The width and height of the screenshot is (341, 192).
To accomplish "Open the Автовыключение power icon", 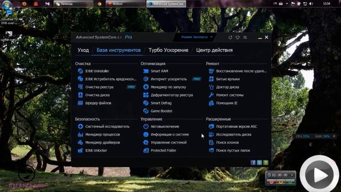I will [x=145, y=126].
